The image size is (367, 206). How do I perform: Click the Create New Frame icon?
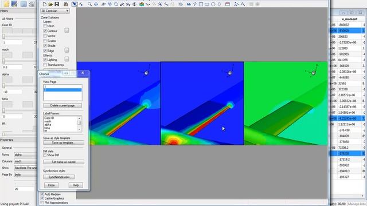coord(228,4)
